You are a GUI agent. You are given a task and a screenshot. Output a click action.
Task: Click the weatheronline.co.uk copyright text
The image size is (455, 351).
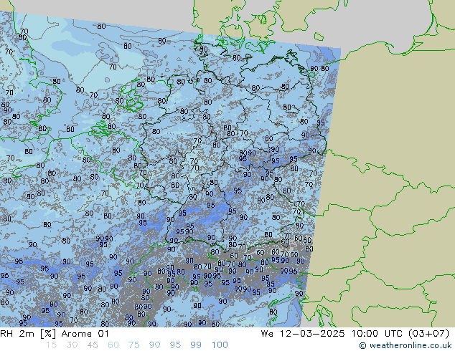(x=405, y=345)
